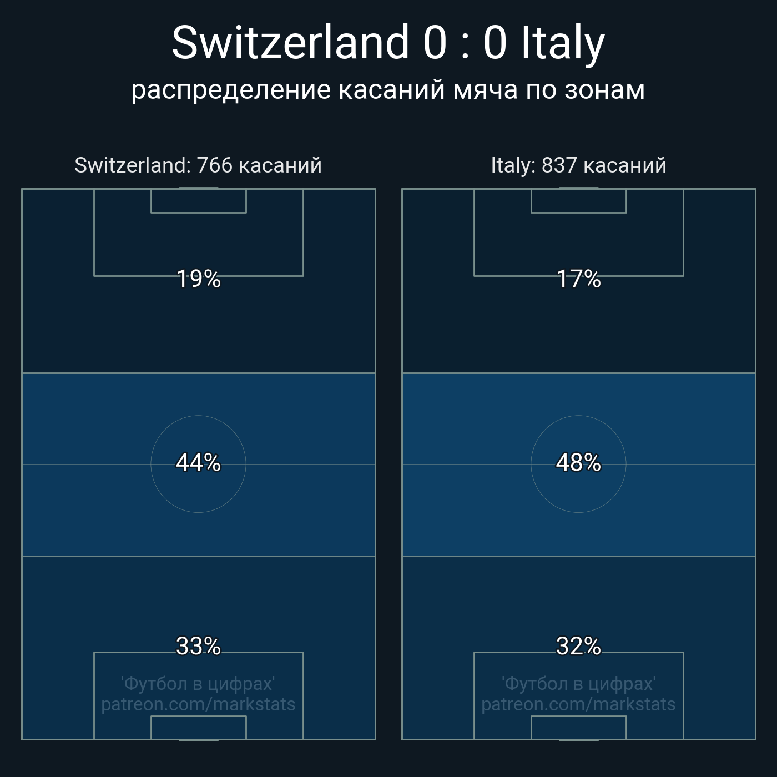The image size is (777, 777).
Task: Click the top six-yard box on Italy's pitch
Action: (x=578, y=201)
